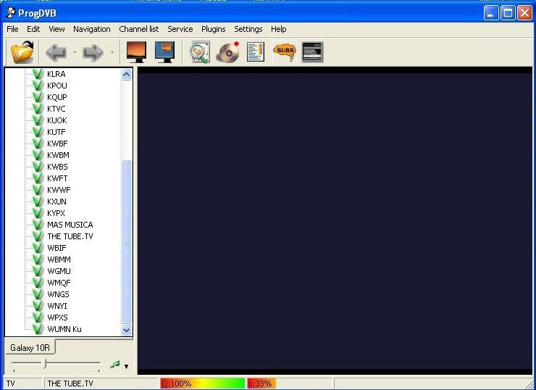This screenshot has width=536, height=390.
Task: Select channel WUMN Ku in the list
Action: tap(64, 329)
